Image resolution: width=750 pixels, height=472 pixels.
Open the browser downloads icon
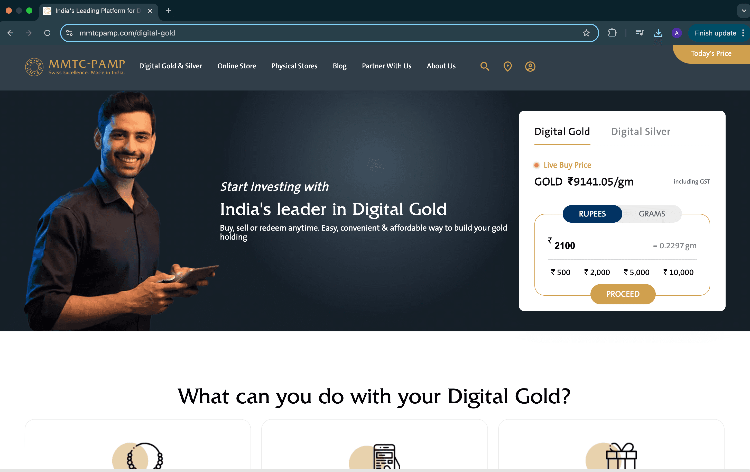(x=658, y=33)
